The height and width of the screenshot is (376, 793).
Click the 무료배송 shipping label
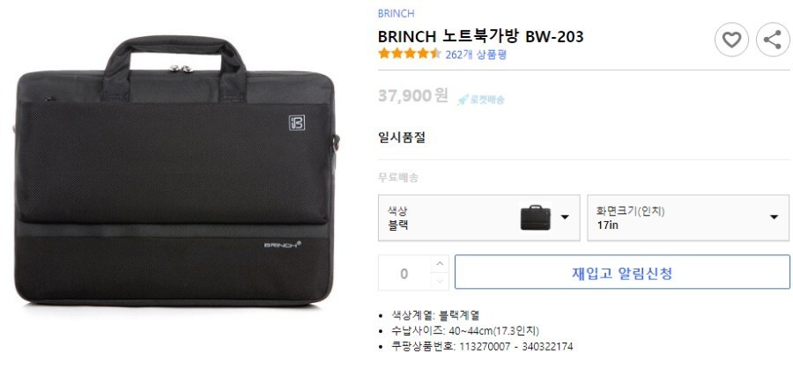[x=398, y=178]
